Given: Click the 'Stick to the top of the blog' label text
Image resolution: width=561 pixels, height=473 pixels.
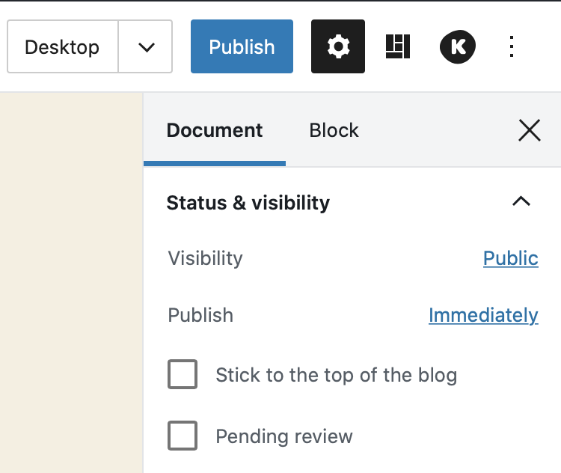Looking at the screenshot, I should click(336, 375).
